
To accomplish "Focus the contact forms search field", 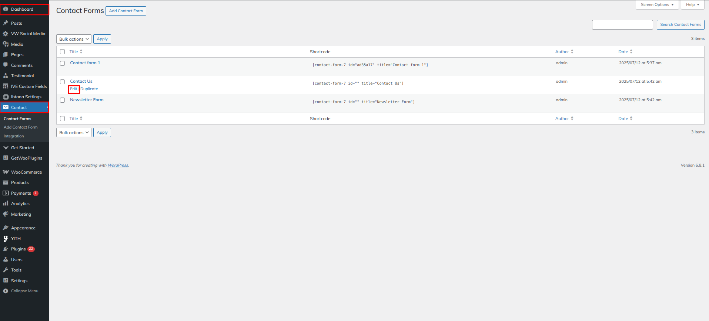I will pyautogui.click(x=622, y=25).
